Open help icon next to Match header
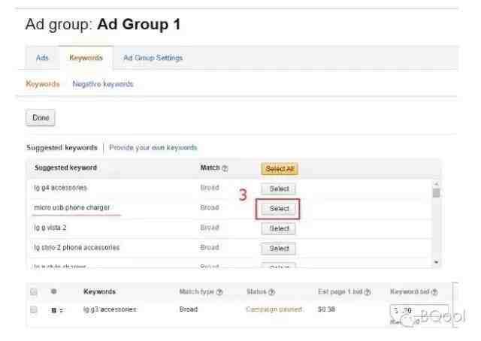This screenshot has width=481, height=341. click(x=225, y=168)
